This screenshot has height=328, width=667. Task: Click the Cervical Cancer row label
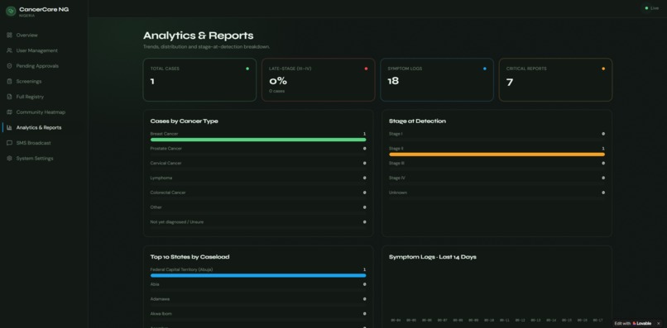coord(166,163)
